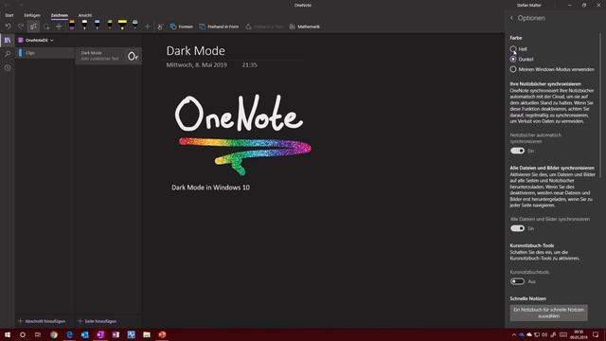
Task: Insert or remove extra space tool
Action: tap(59, 27)
